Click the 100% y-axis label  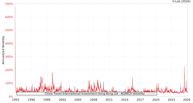[x=9, y=83]
